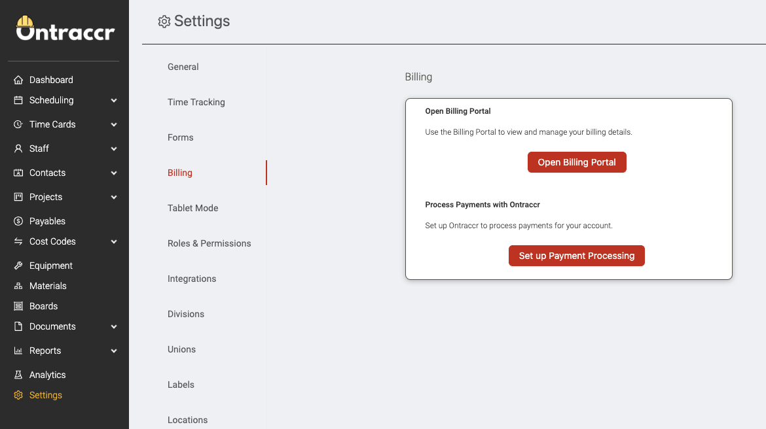
Task: Click the Cost Codes label in sidebar
Action: [x=52, y=241]
